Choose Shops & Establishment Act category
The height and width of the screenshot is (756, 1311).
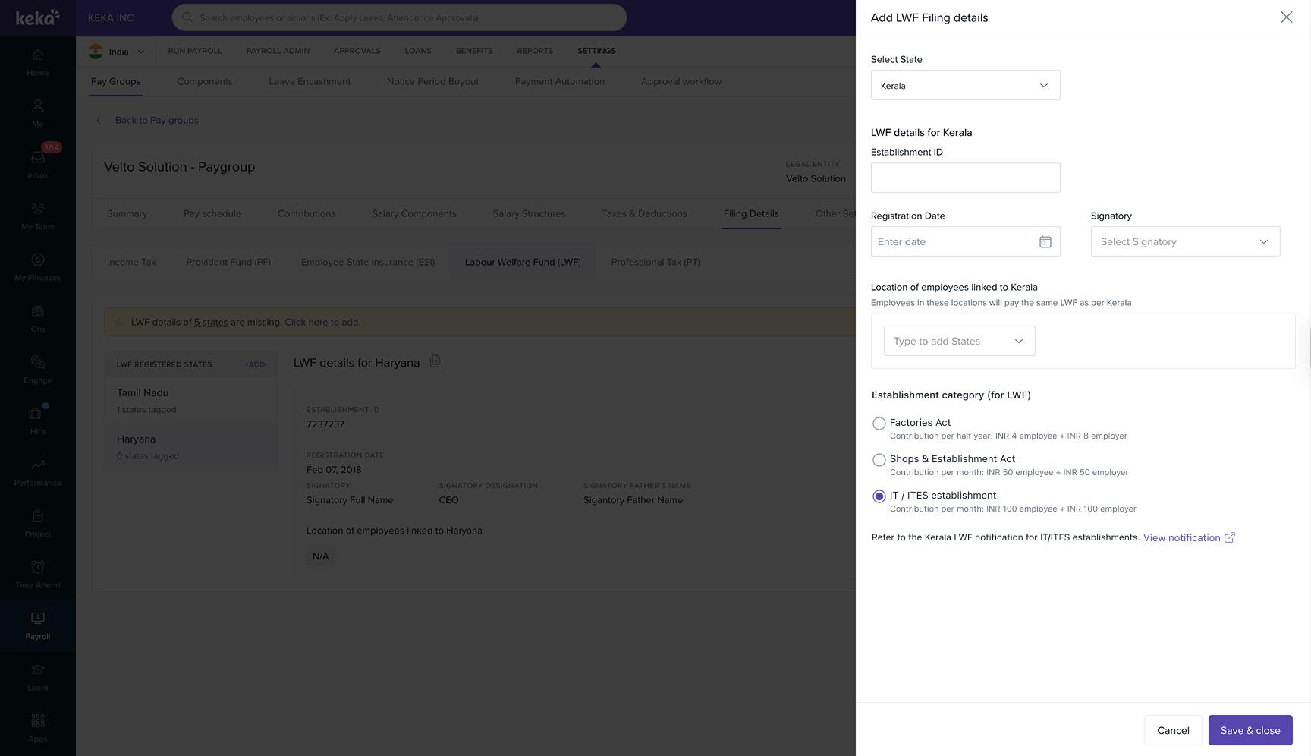pyautogui.click(x=879, y=460)
